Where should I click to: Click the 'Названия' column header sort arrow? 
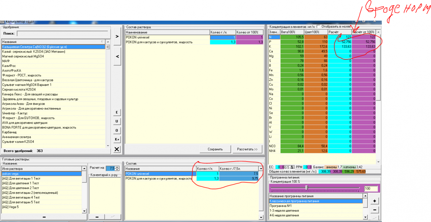(102, 42)
